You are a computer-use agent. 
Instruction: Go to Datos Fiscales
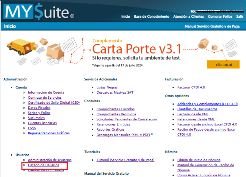tap(39, 108)
